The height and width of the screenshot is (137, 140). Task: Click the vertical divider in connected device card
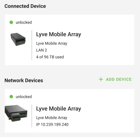[32, 45]
